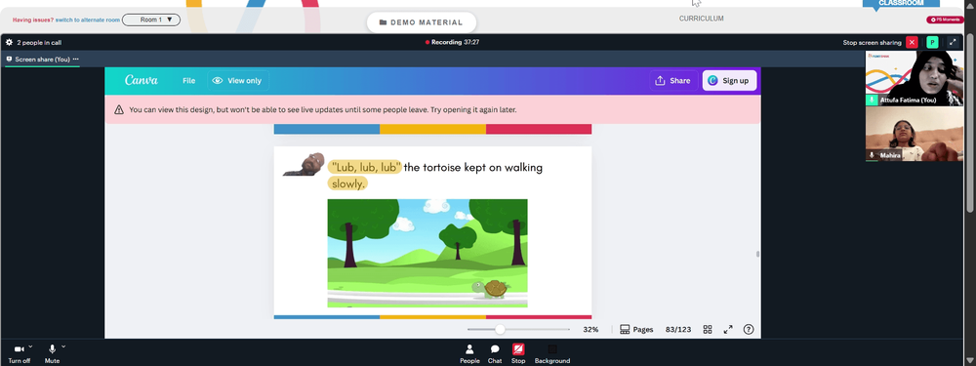
Task: Open Screen share more options dots
Action: (76, 60)
